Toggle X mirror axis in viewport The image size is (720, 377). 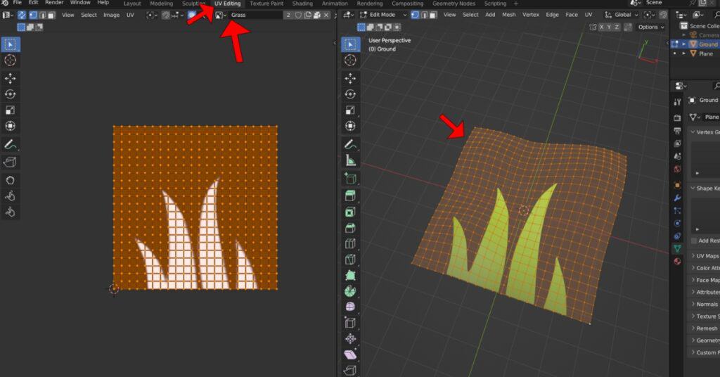pos(601,27)
